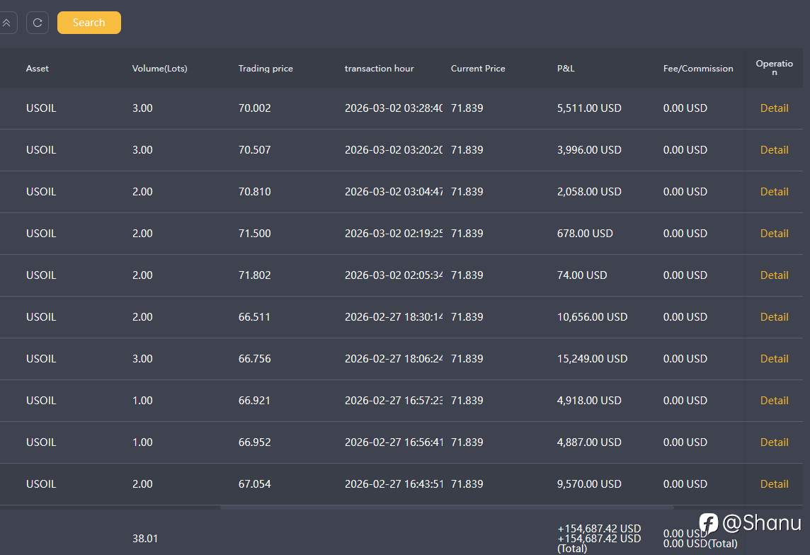Open Detail for trade priced 70.507
Image resolution: width=810 pixels, height=555 pixels.
point(774,150)
